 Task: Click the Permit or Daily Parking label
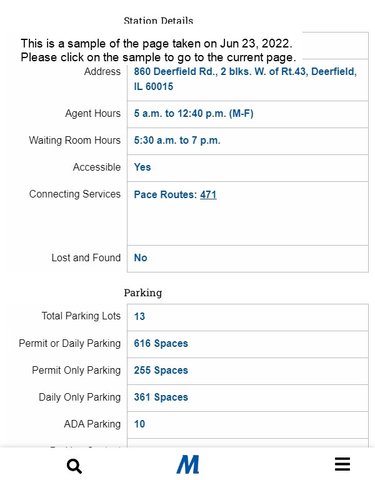click(70, 344)
